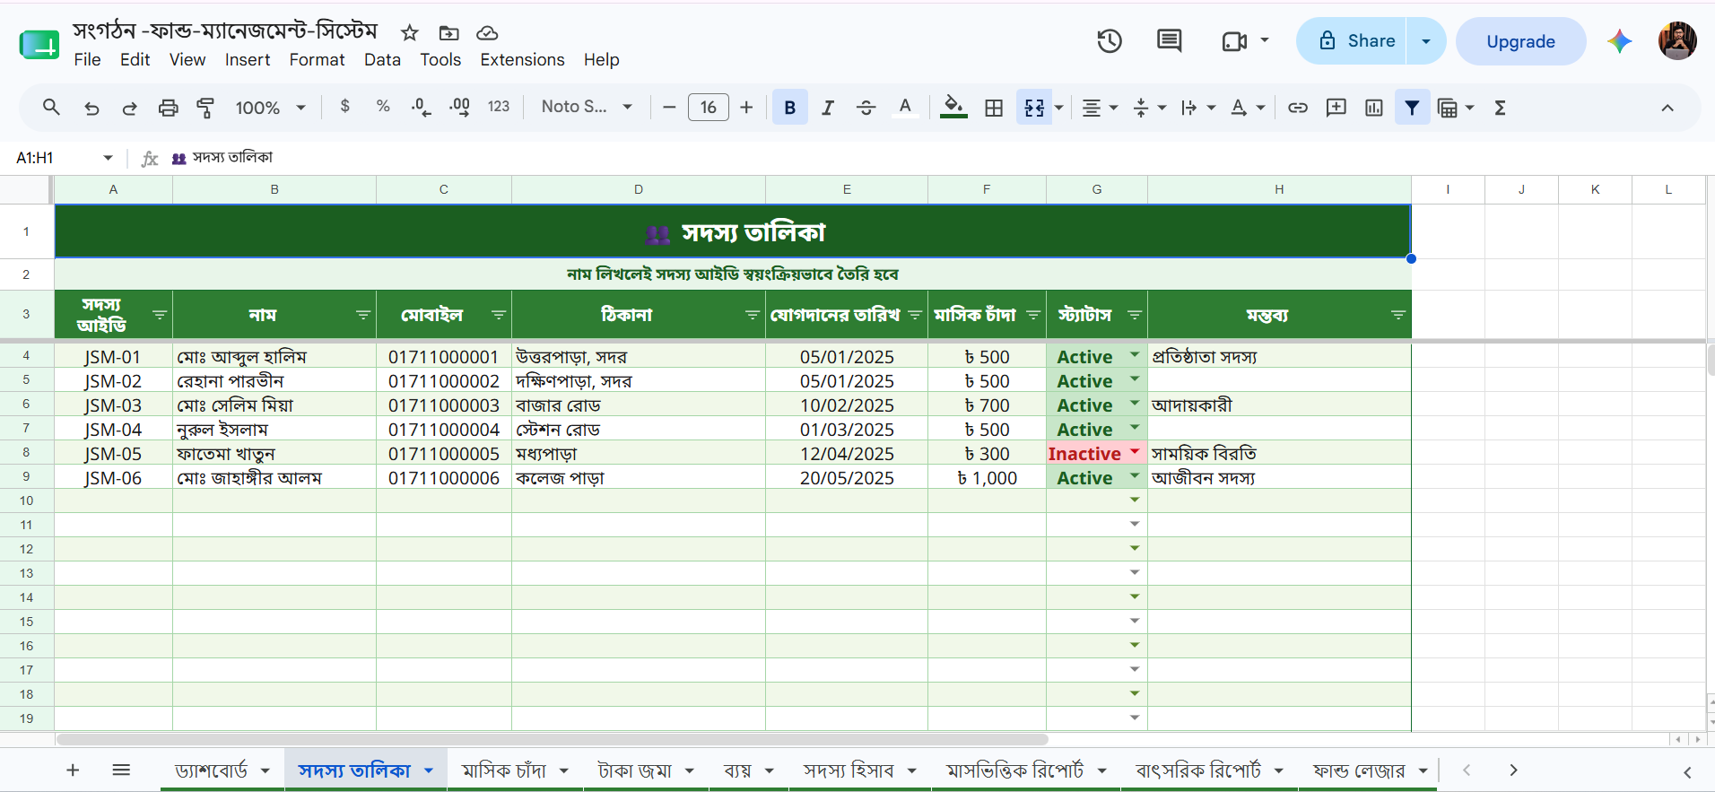Screen dimensions: 1715x792
Task: Open number format 123 menu
Action: click(x=499, y=107)
